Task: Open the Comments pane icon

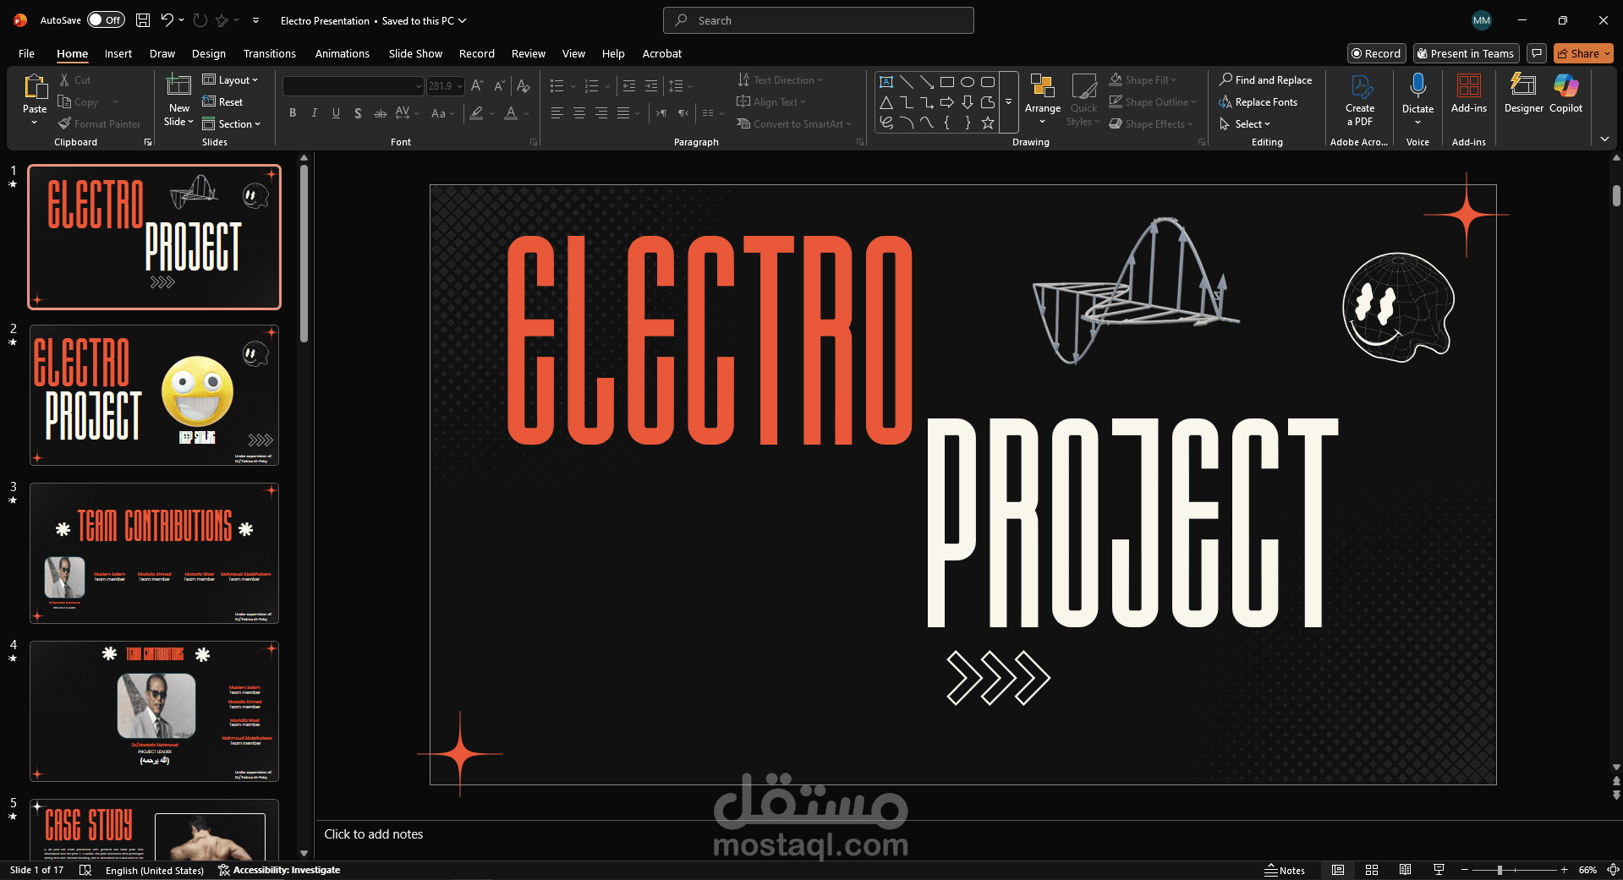Action: [x=1537, y=53]
